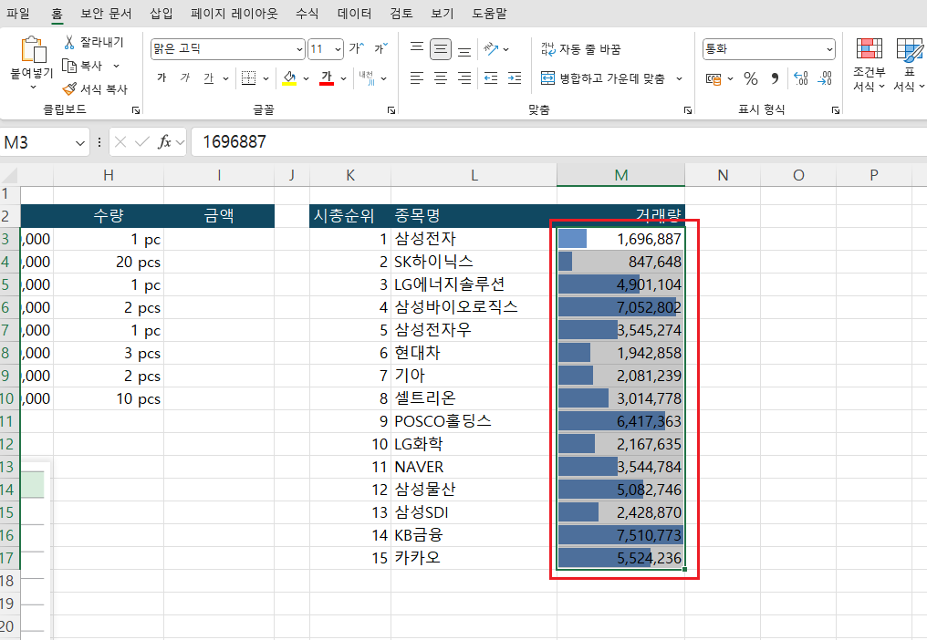Open the 검토 ribbon tab
Viewport: 927px width, 640px height.
pos(401,13)
